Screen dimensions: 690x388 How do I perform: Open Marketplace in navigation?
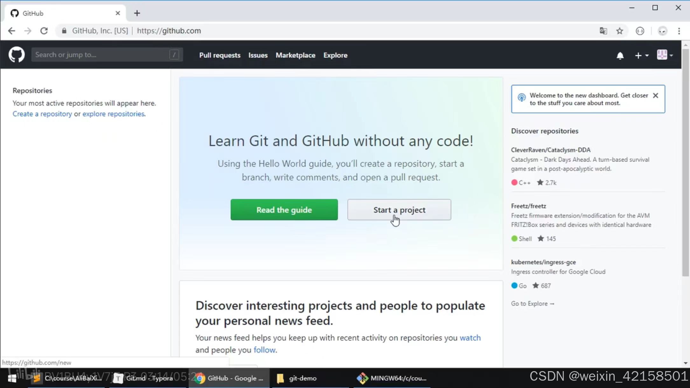[296, 55]
